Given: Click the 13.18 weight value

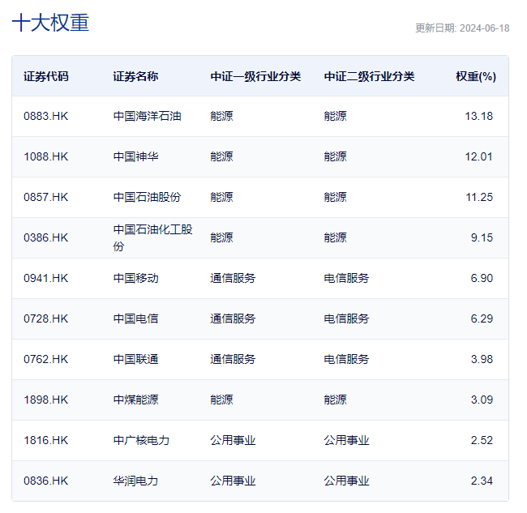Looking at the screenshot, I should 478,116.
